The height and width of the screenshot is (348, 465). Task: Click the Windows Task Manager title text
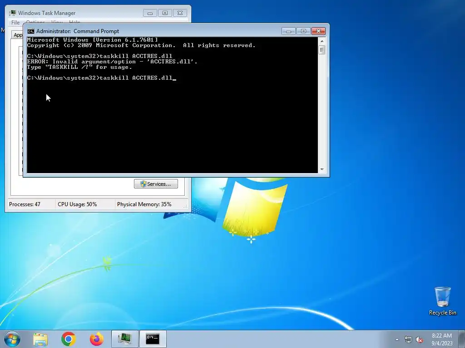click(47, 13)
